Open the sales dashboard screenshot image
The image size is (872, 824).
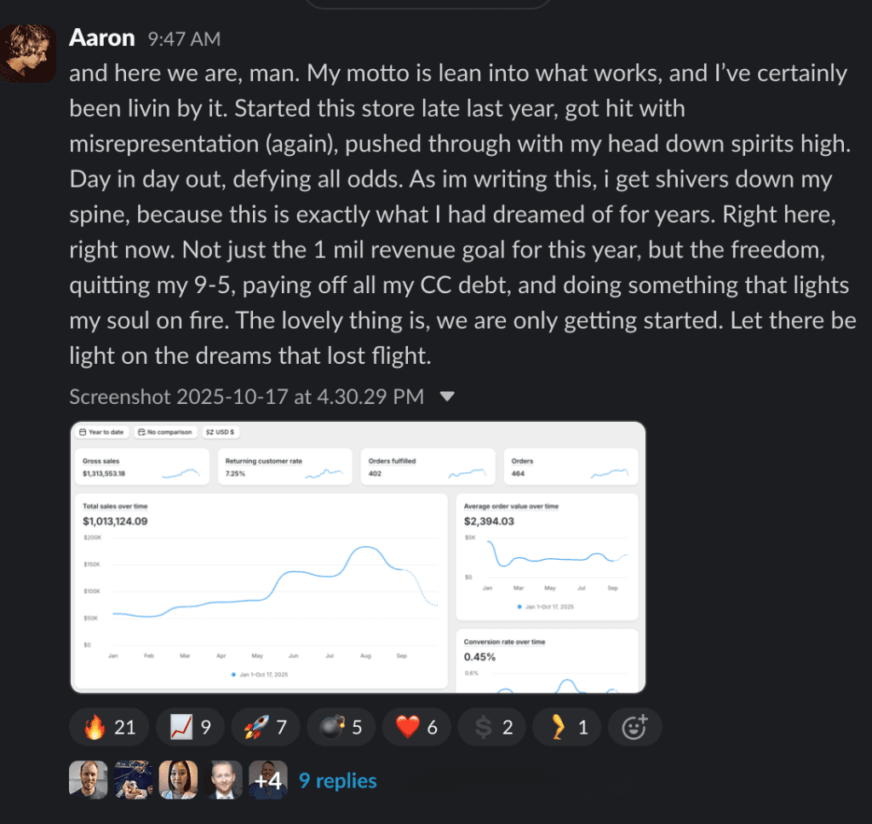tap(358, 556)
